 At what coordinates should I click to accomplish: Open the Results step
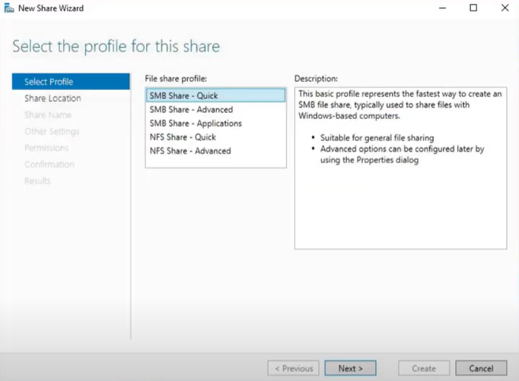coord(38,181)
